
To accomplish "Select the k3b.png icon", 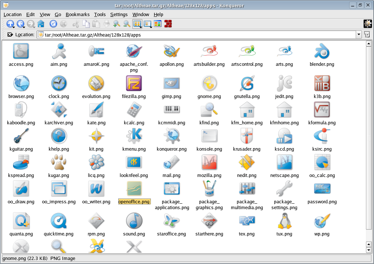I will point(322,83).
